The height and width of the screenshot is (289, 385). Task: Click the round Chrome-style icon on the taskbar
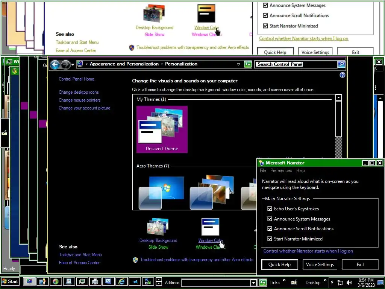56,281
